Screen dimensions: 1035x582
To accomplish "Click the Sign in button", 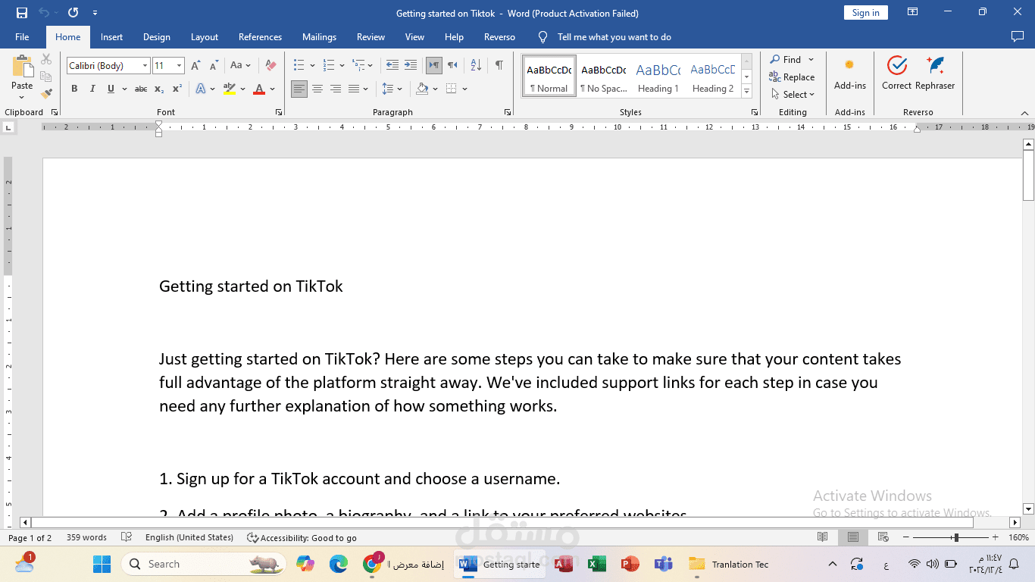I will click(865, 12).
